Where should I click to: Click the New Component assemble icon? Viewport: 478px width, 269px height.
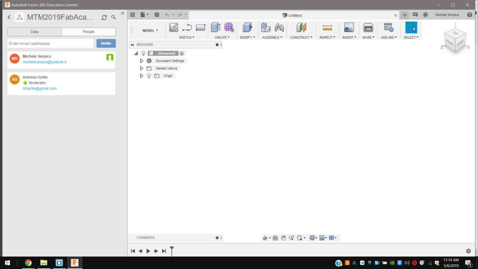pos(265,27)
